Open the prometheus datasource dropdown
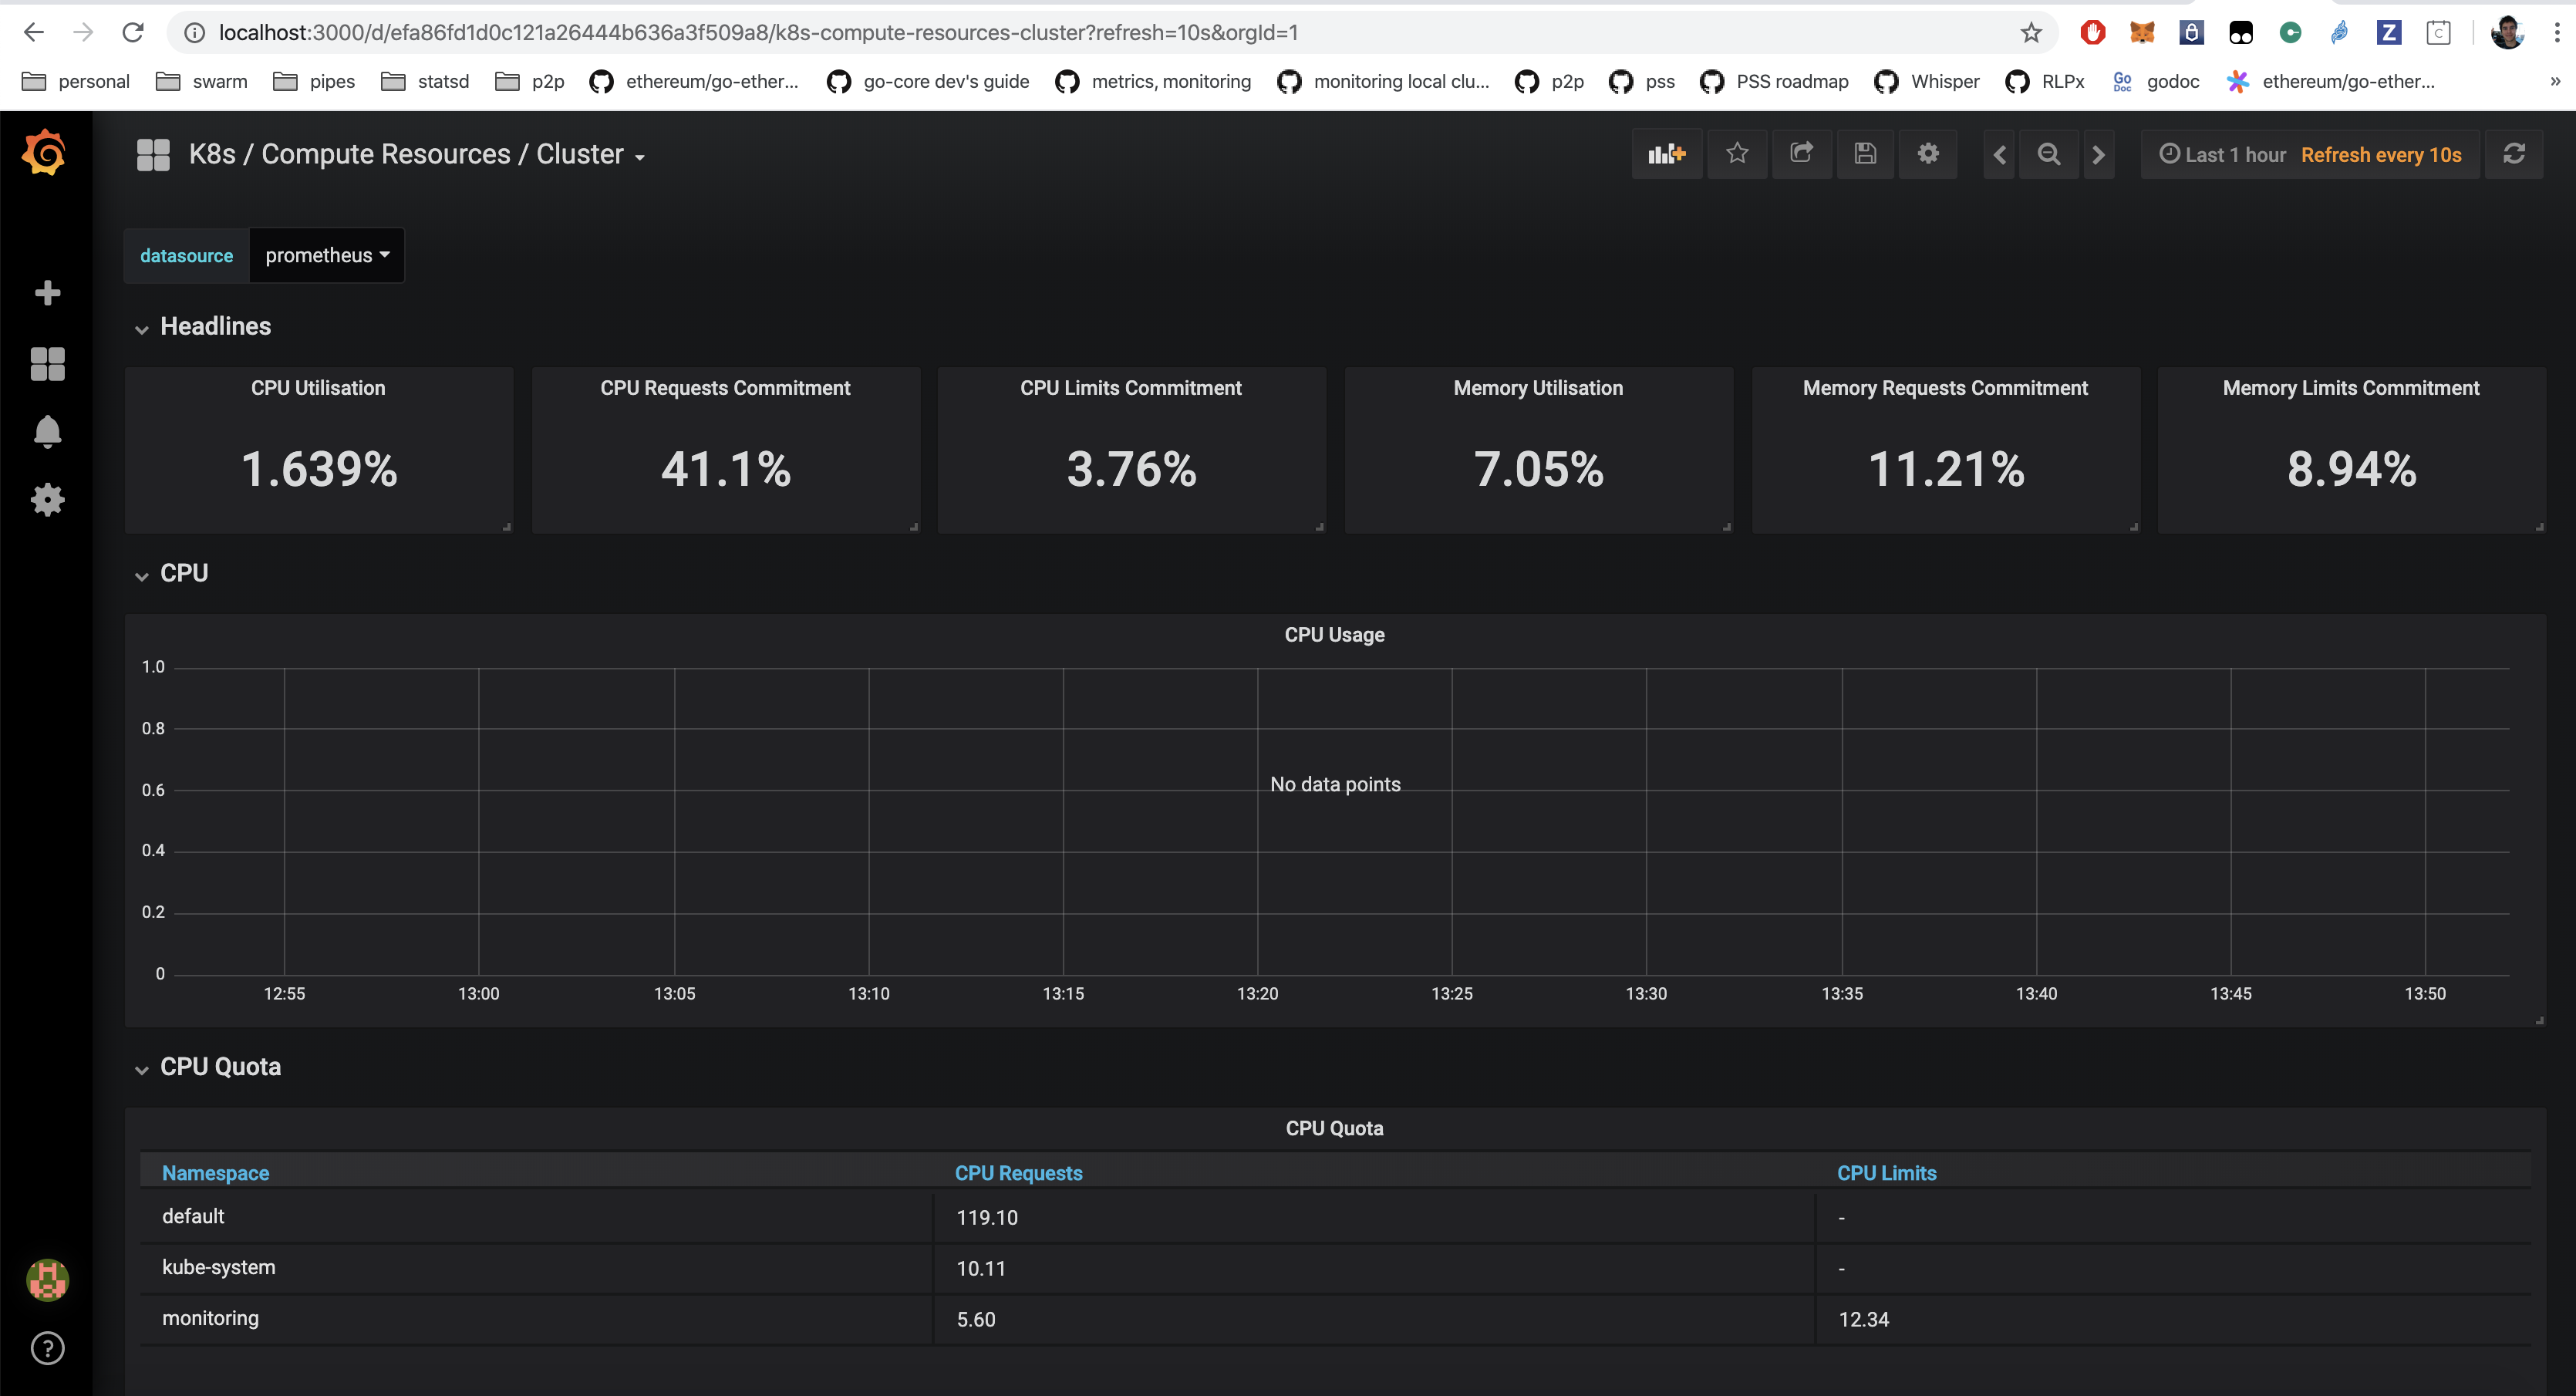This screenshot has width=2576, height=1396. (x=326, y=256)
